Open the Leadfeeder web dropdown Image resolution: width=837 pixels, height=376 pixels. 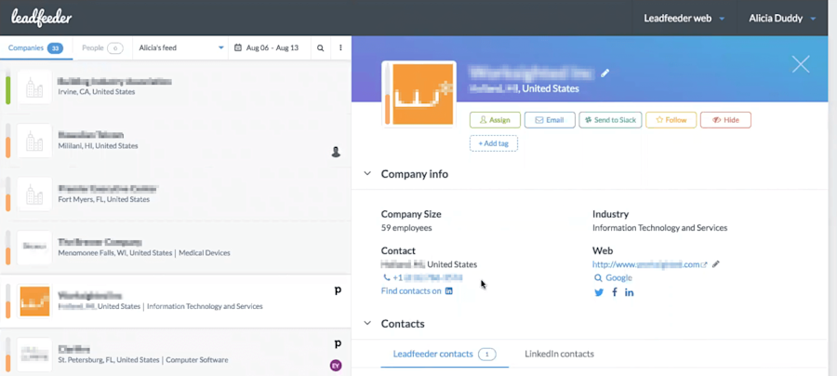(684, 19)
